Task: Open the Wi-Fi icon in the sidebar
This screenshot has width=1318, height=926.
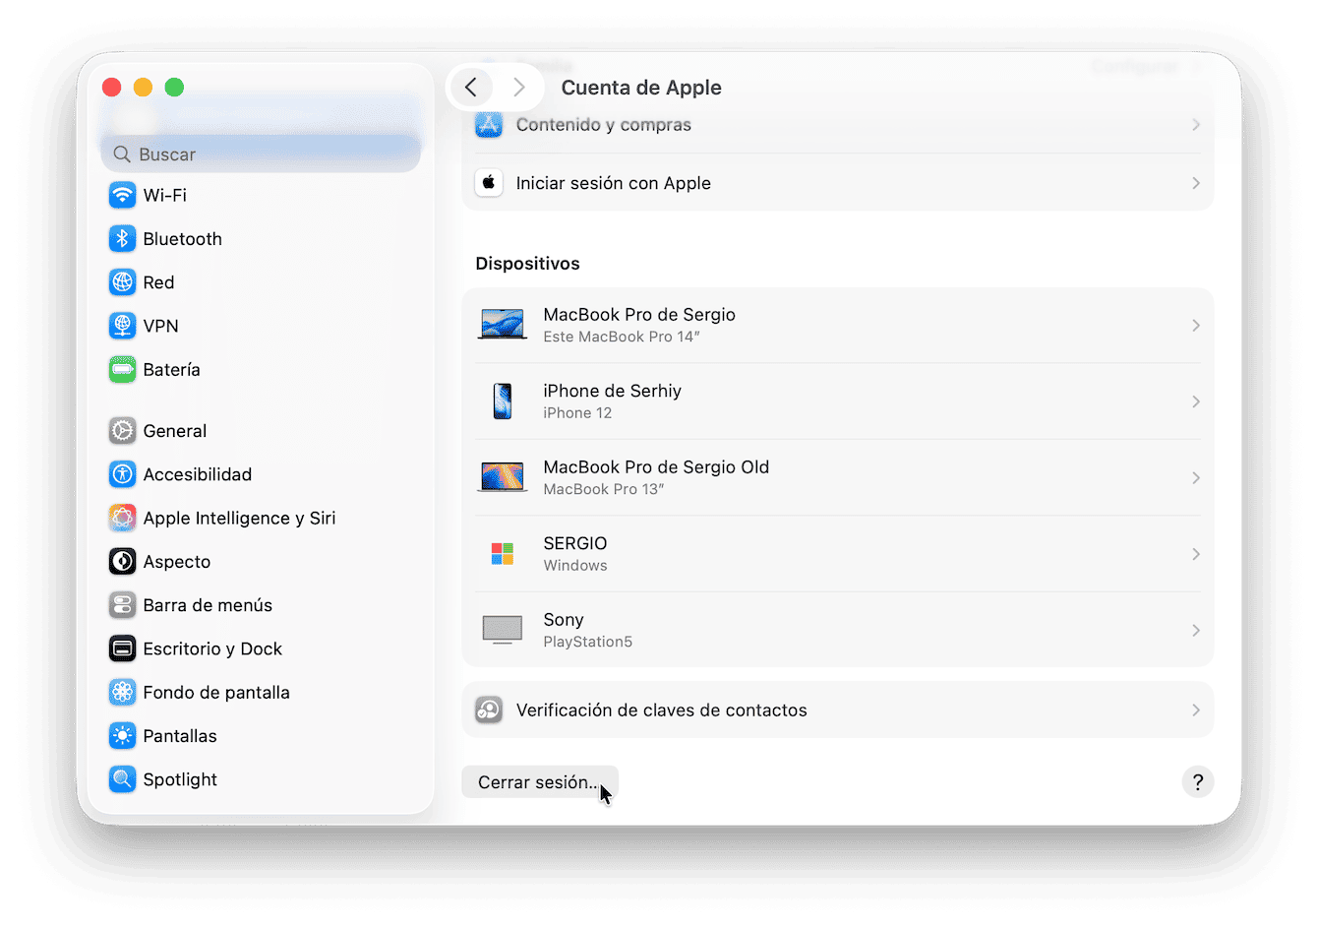Action: point(122,195)
